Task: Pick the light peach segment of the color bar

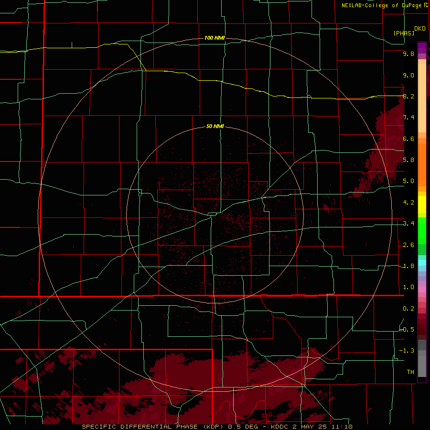Action: click(x=422, y=98)
